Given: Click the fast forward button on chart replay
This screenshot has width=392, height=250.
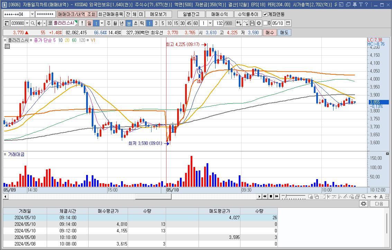Looking at the screenshot, I should pyautogui.click(x=276, y=196).
